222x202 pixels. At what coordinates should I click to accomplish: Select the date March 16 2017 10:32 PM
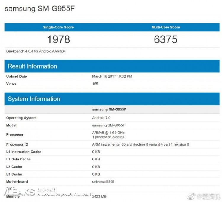click(112, 77)
